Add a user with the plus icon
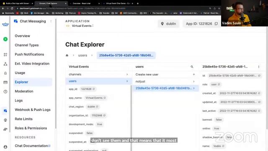Image resolution: width=268 pixels, height=151 pixels. coord(194,74)
